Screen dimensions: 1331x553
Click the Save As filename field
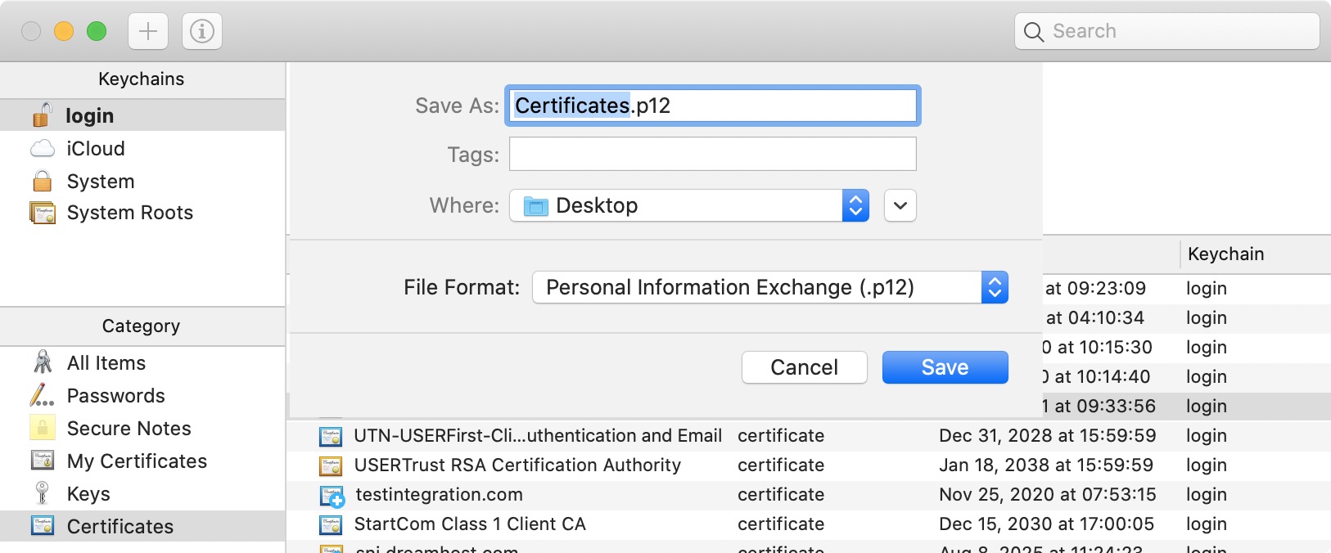click(713, 106)
